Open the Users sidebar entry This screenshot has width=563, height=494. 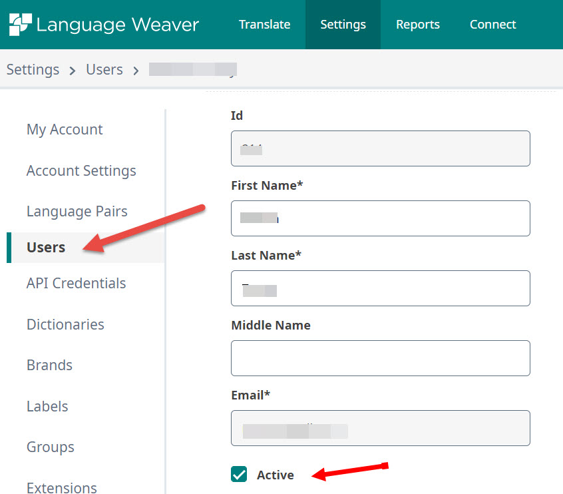click(x=45, y=247)
